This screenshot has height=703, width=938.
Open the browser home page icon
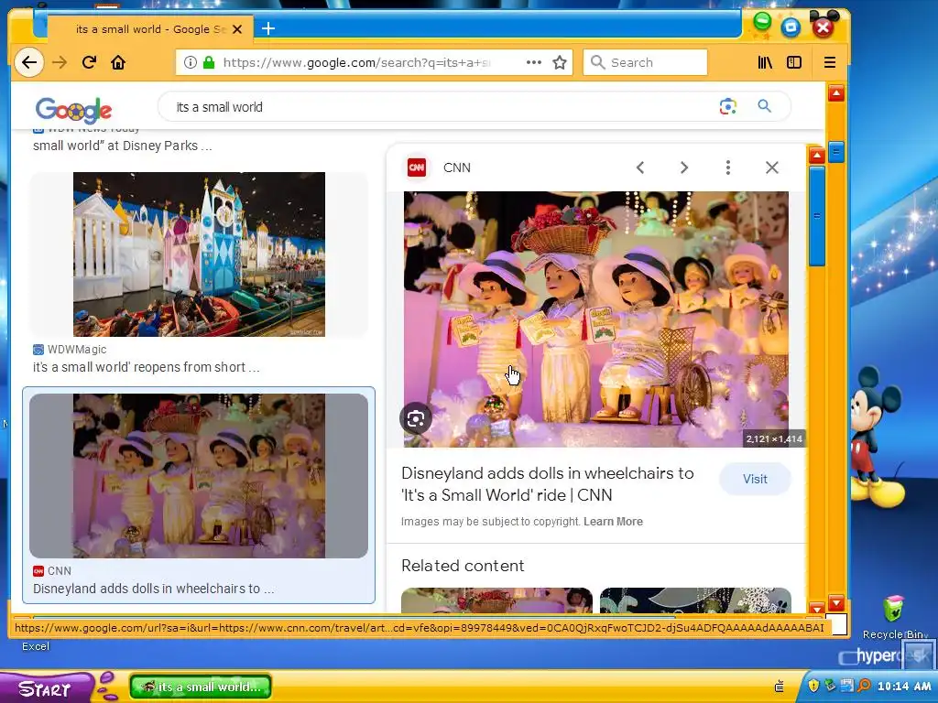[118, 62]
